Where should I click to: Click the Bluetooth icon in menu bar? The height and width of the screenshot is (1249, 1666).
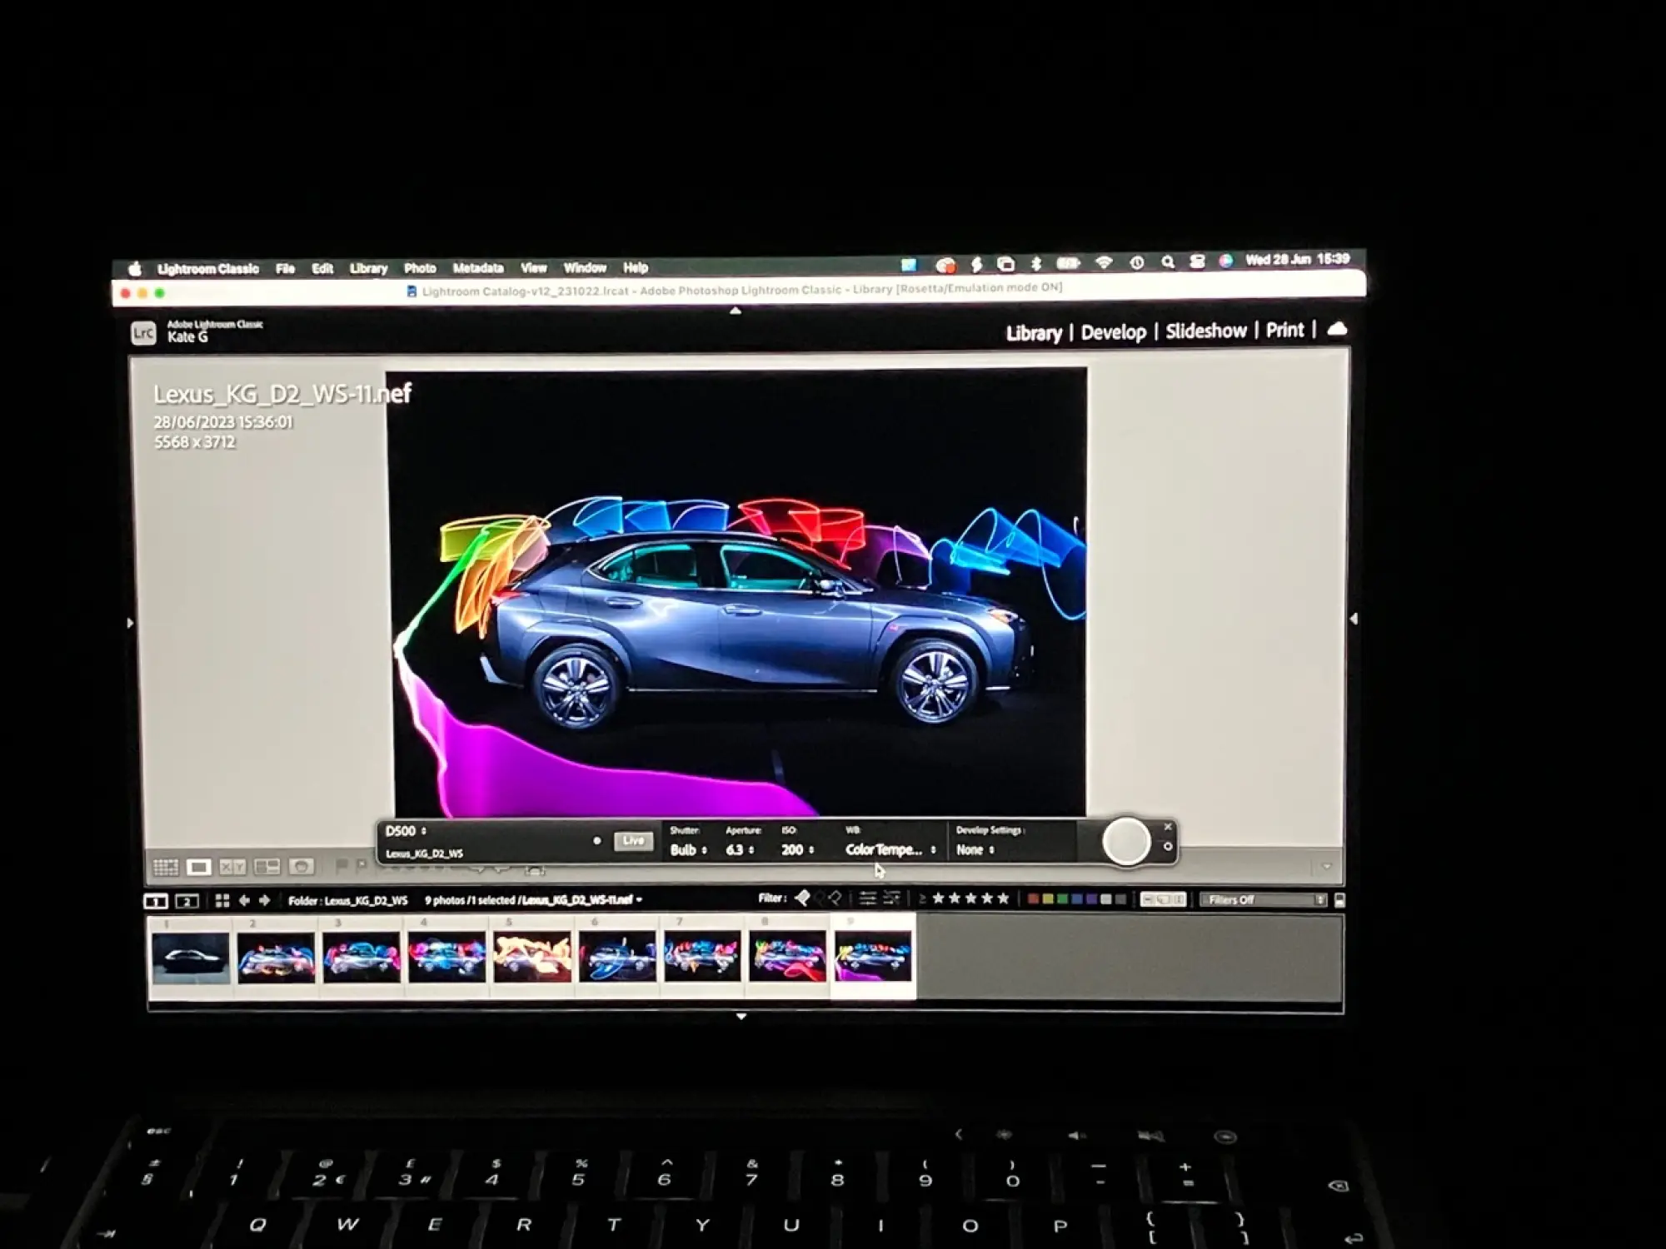tap(1036, 263)
